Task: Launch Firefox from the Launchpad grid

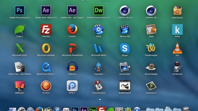Action: (x=72, y=30)
